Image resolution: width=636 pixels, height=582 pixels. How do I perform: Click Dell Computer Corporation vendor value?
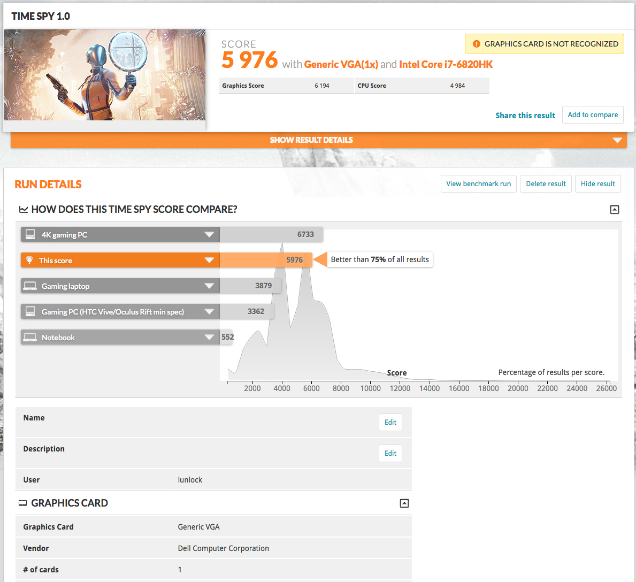(x=224, y=548)
